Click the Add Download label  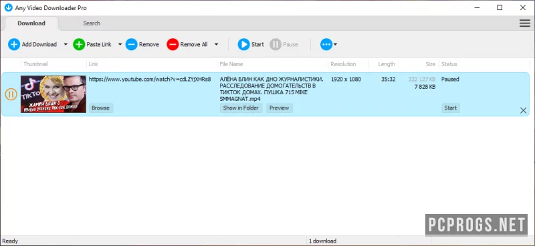[x=39, y=44]
